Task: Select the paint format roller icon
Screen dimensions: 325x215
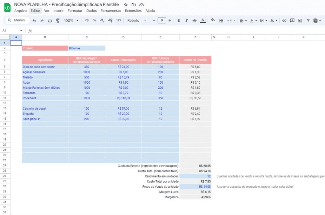Action: pos(58,21)
